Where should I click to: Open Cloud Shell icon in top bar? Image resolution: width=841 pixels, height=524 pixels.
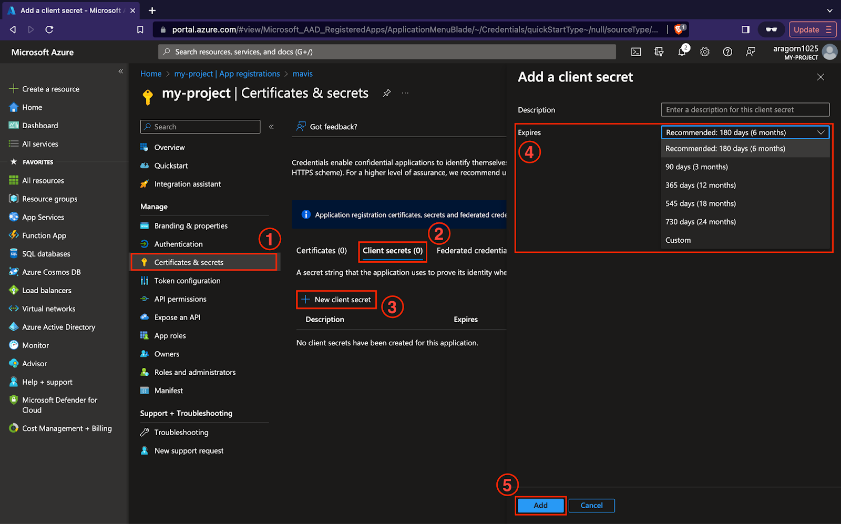[x=636, y=52]
